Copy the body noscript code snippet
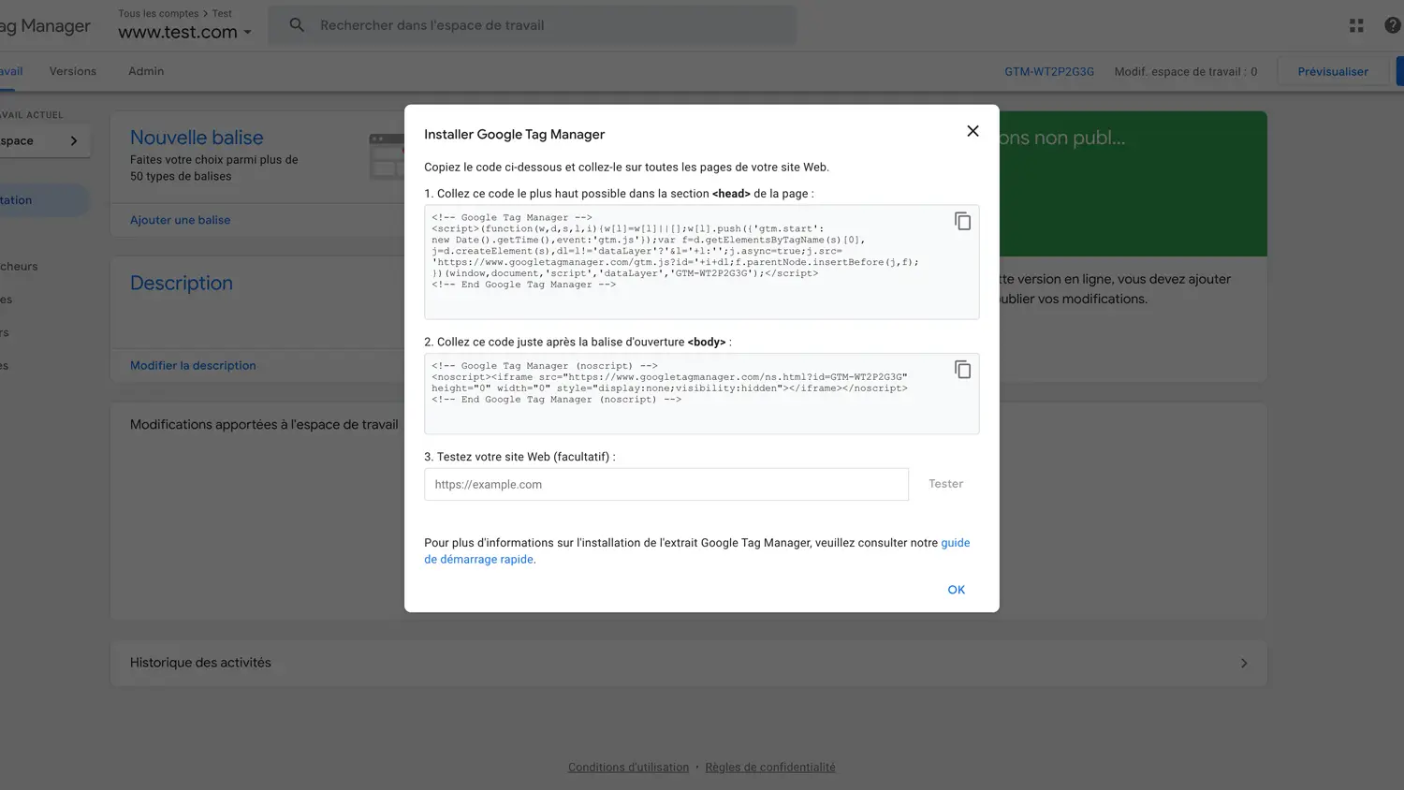Viewport: 1404px width, 790px height. (x=962, y=369)
